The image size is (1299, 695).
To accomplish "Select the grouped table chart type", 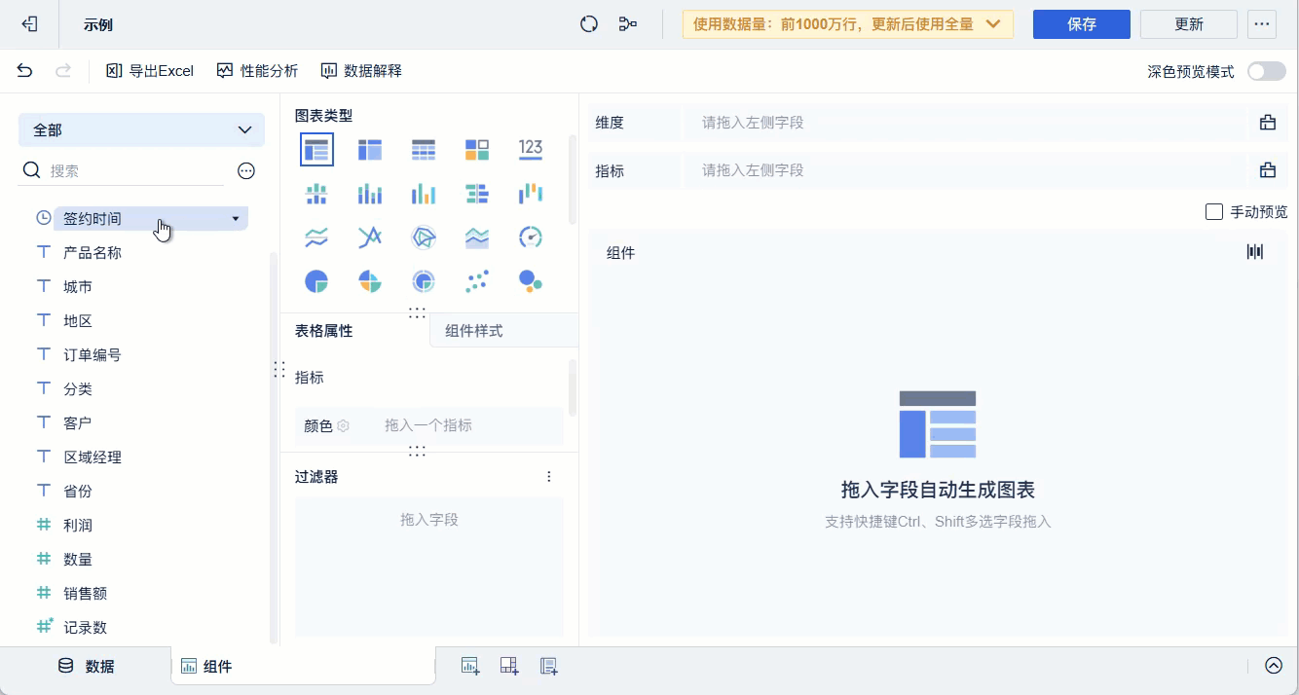I will pyautogui.click(x=316, y=149).
